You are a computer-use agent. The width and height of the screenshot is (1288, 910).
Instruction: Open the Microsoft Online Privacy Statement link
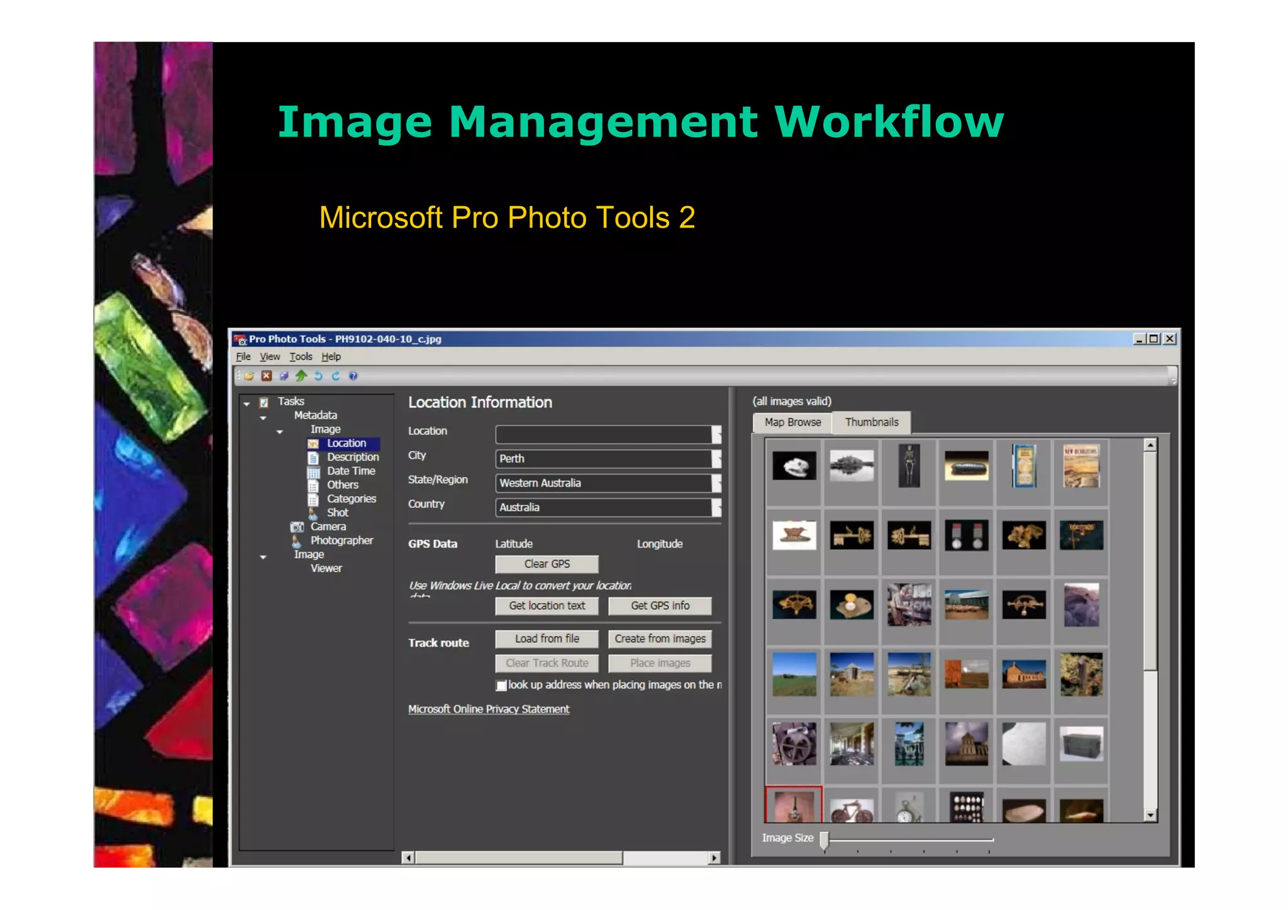click(x=489, y=710)
